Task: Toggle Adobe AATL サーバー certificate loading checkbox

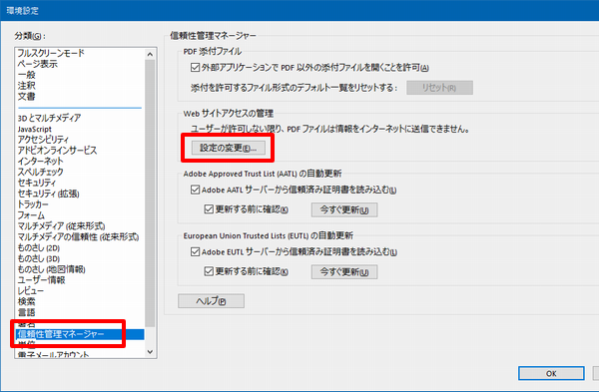Action: tap(196, 190)
